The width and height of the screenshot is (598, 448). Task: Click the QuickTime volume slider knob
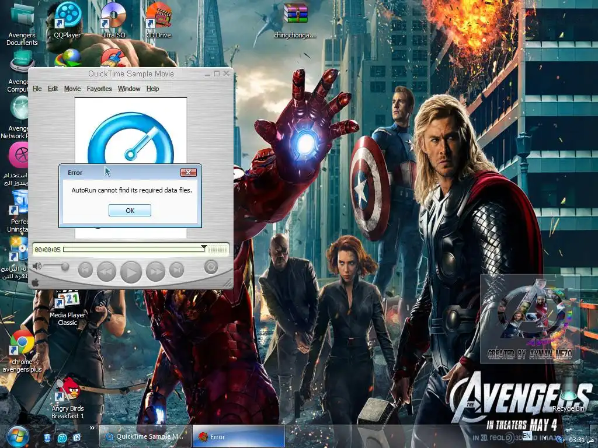[65, 266]
